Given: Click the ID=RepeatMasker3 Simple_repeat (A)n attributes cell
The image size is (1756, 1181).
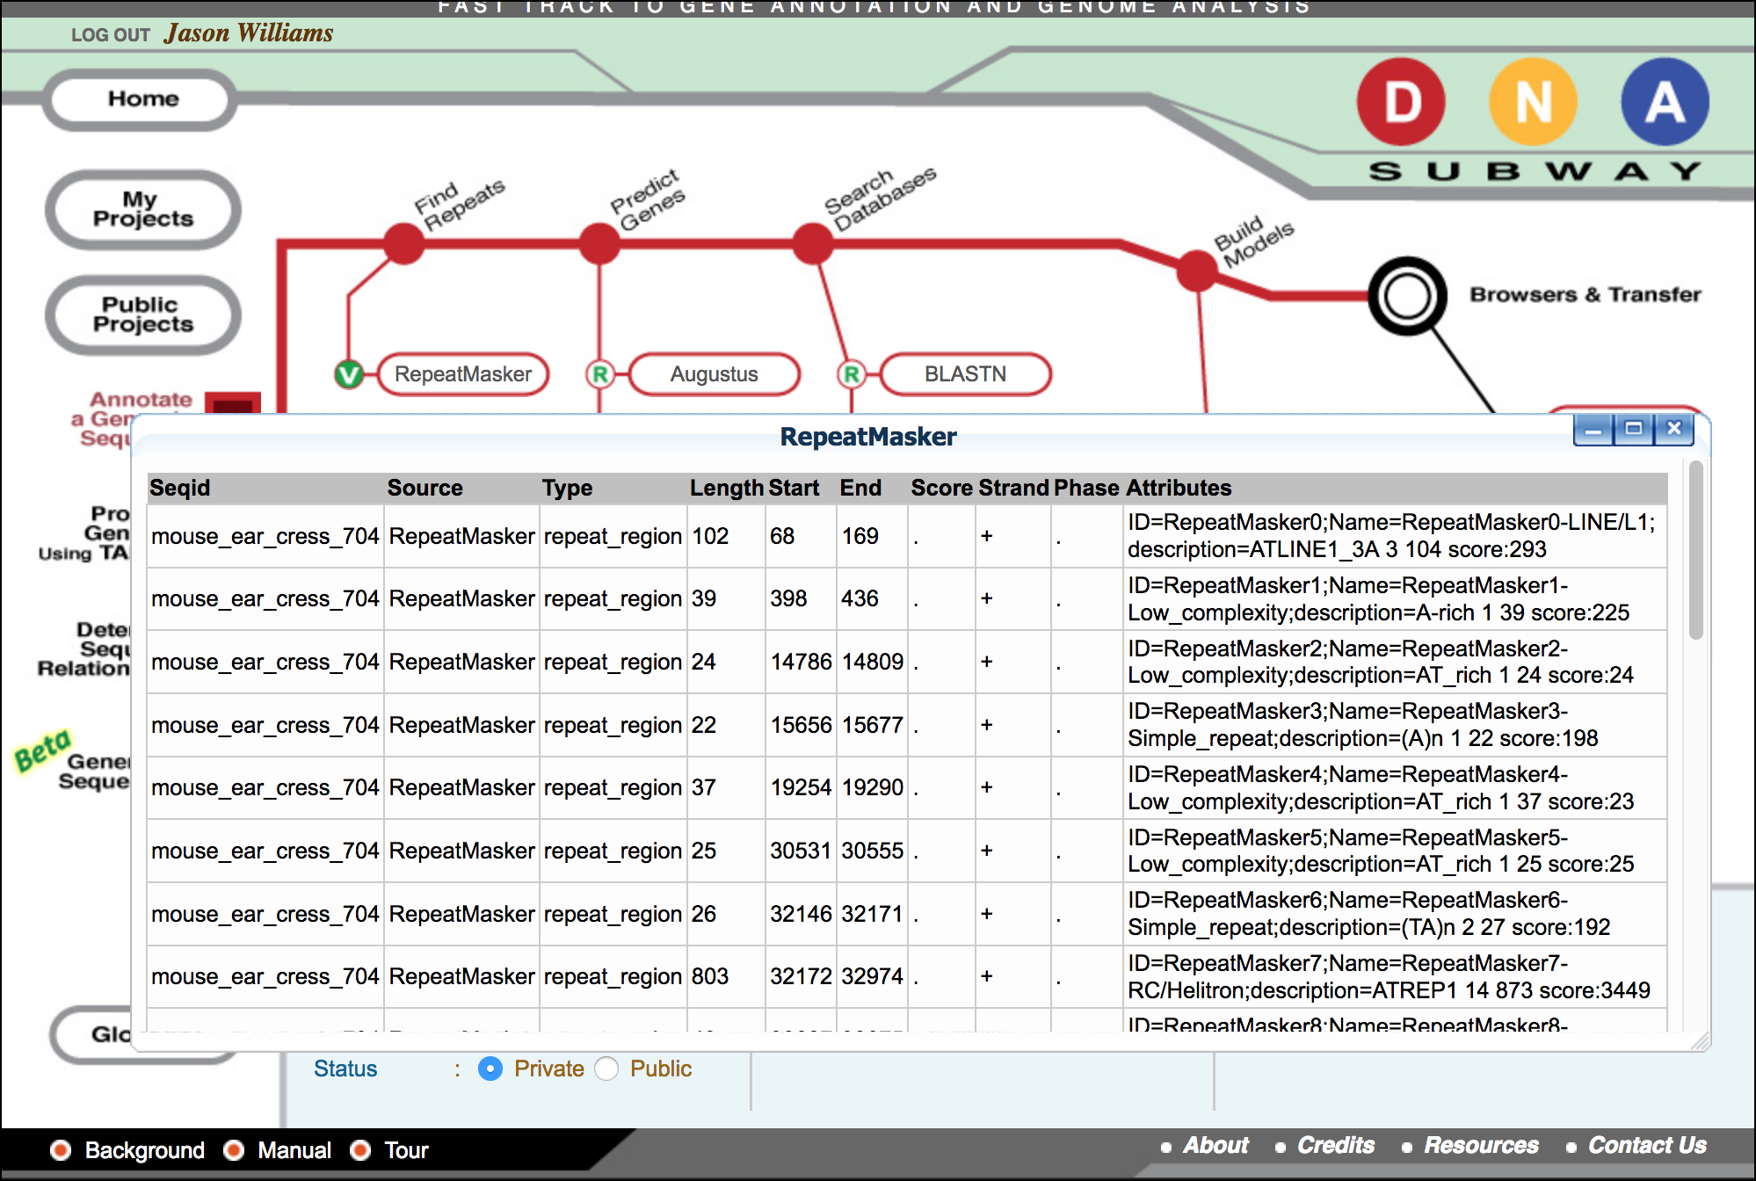Looking at the screenshot, I should tap(1394, 725).
